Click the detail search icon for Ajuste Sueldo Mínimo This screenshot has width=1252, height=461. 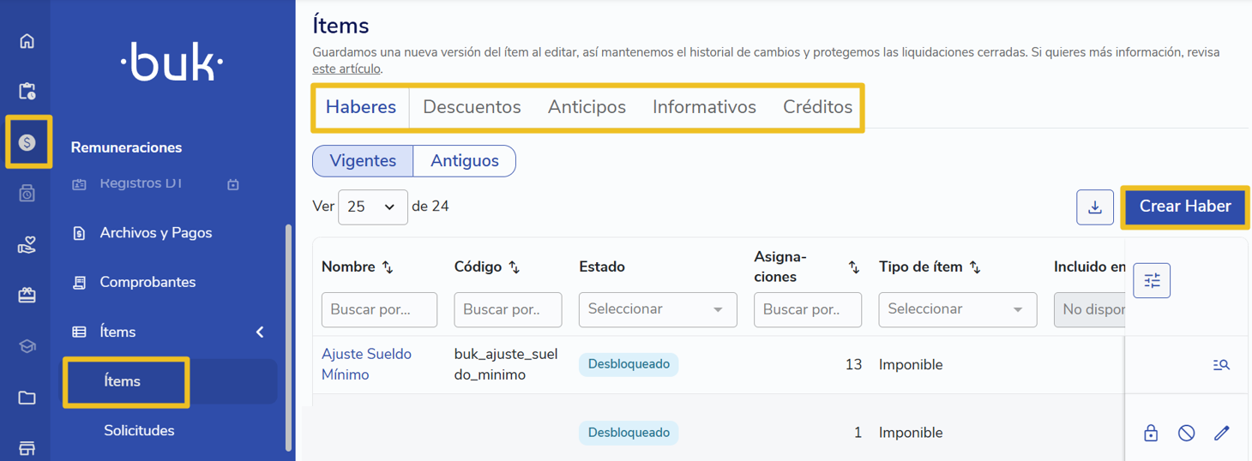1221,365
